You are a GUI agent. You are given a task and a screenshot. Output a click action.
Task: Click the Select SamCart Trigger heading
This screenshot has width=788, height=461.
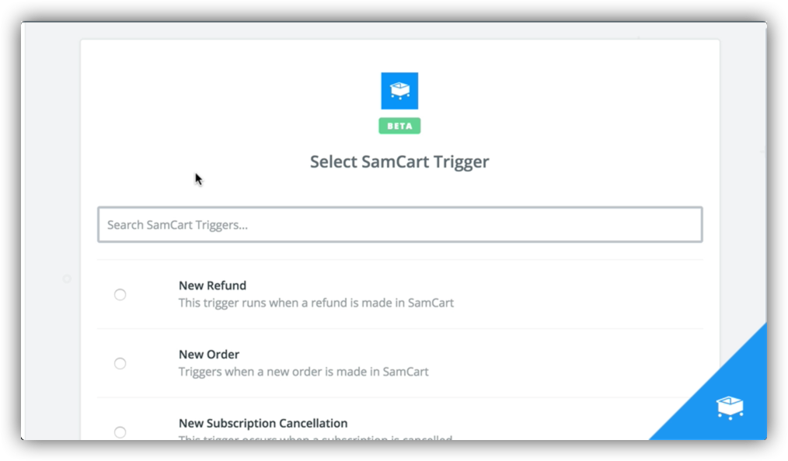[x=399, y=161]
